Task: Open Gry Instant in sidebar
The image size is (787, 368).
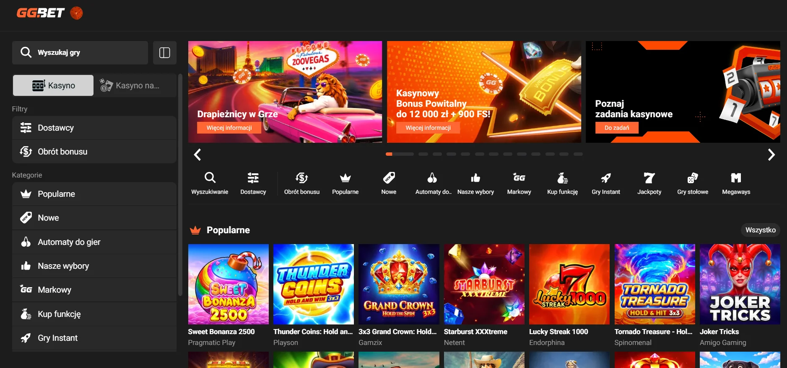Action: pos(94,338)
